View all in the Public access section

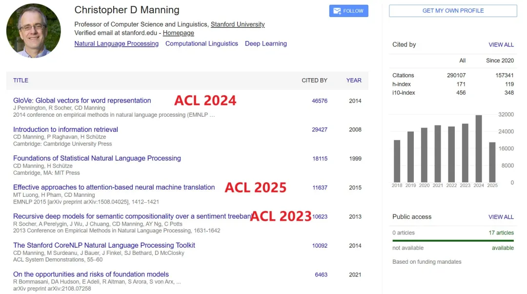click(501, 217)
